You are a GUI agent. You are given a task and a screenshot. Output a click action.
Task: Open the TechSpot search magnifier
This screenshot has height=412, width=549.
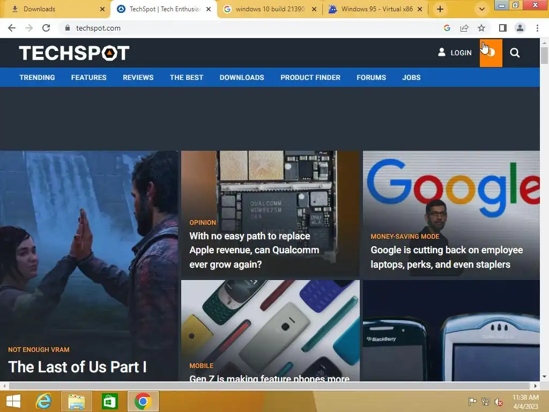(515, 53)
